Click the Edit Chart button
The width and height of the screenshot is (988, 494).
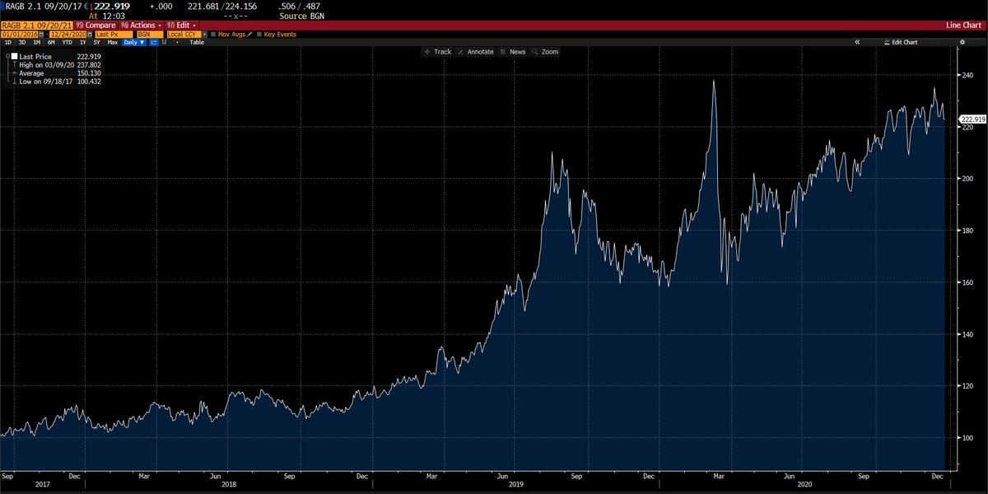[x=899, y=42]
